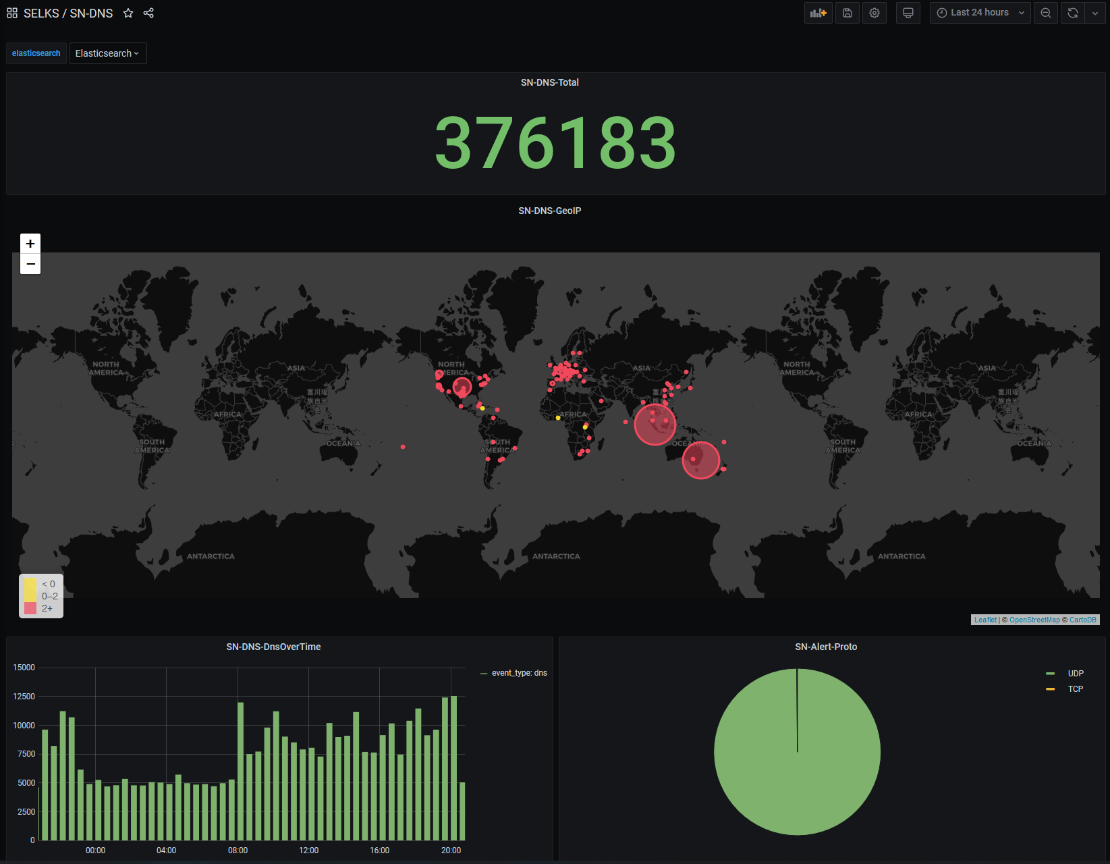Share the dashboard
This screenshot has width=1110, height=864.
(148, 13)
